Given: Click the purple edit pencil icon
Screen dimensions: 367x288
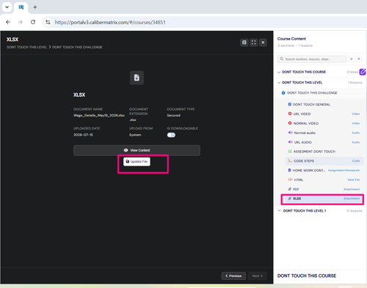Looking at the screenshot, I should (x=363, y=72).
